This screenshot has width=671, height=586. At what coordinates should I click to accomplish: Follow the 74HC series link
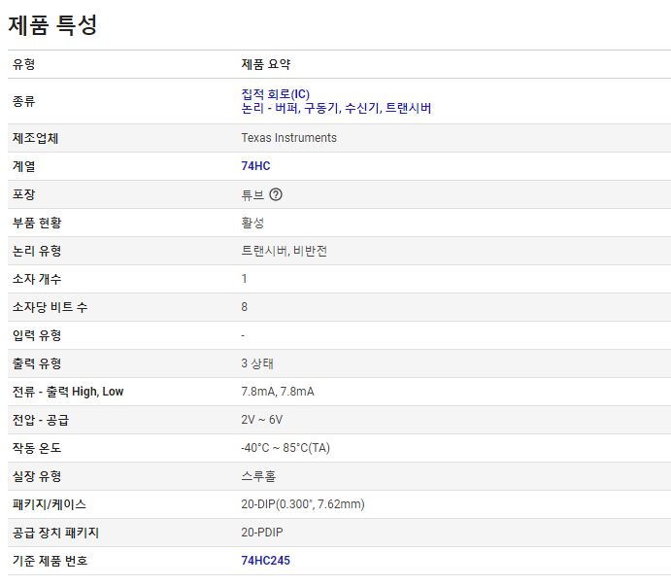255,166
